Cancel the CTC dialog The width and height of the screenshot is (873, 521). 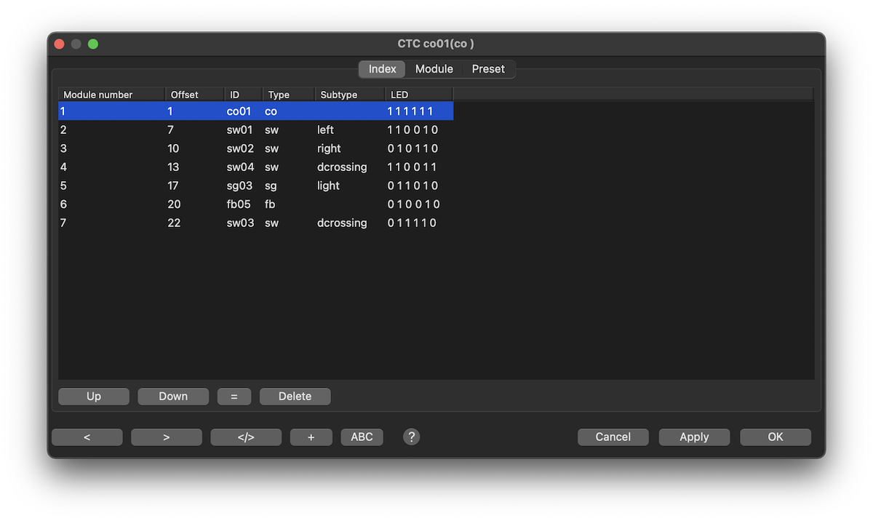point(613,437)
